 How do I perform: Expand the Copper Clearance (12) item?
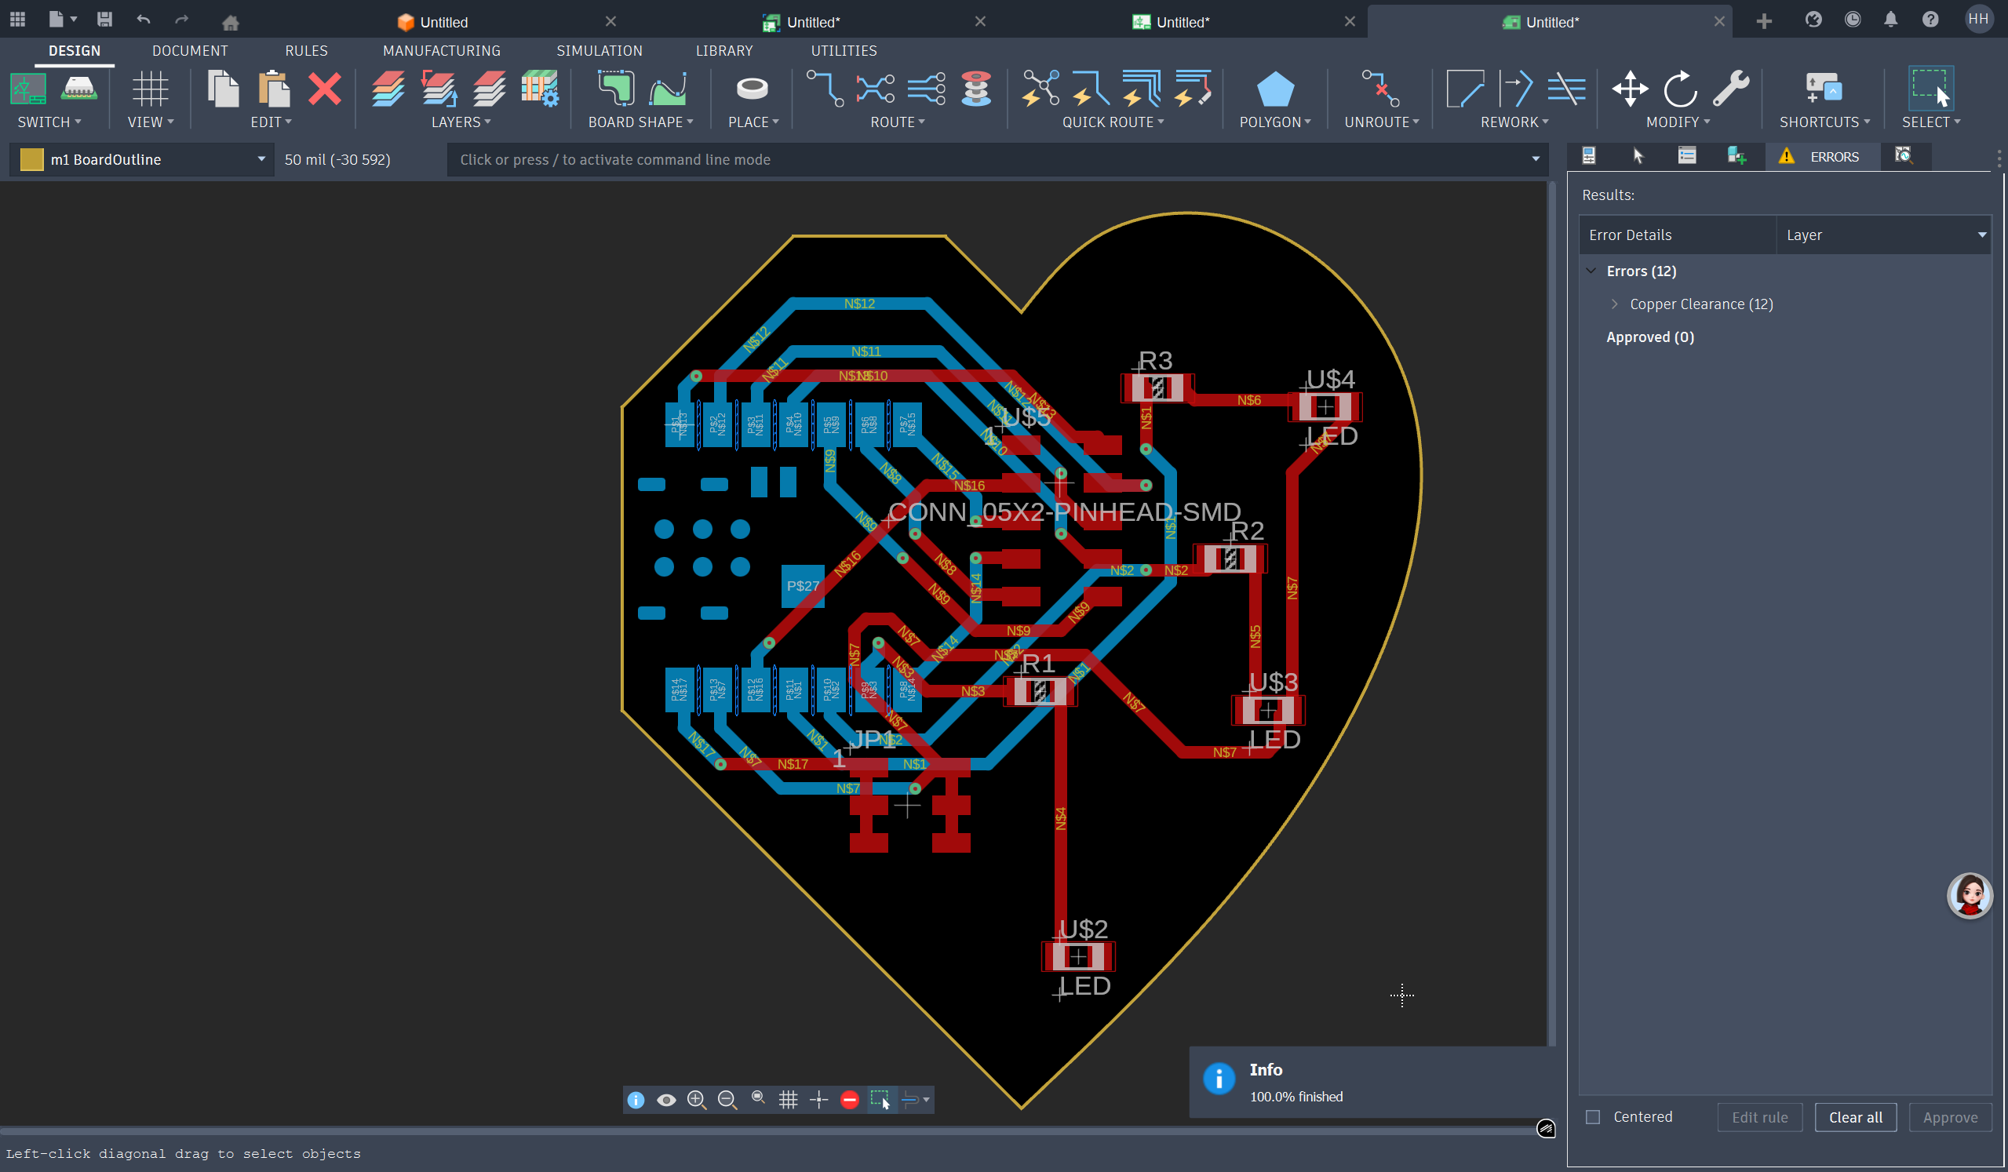point(1614,304)
